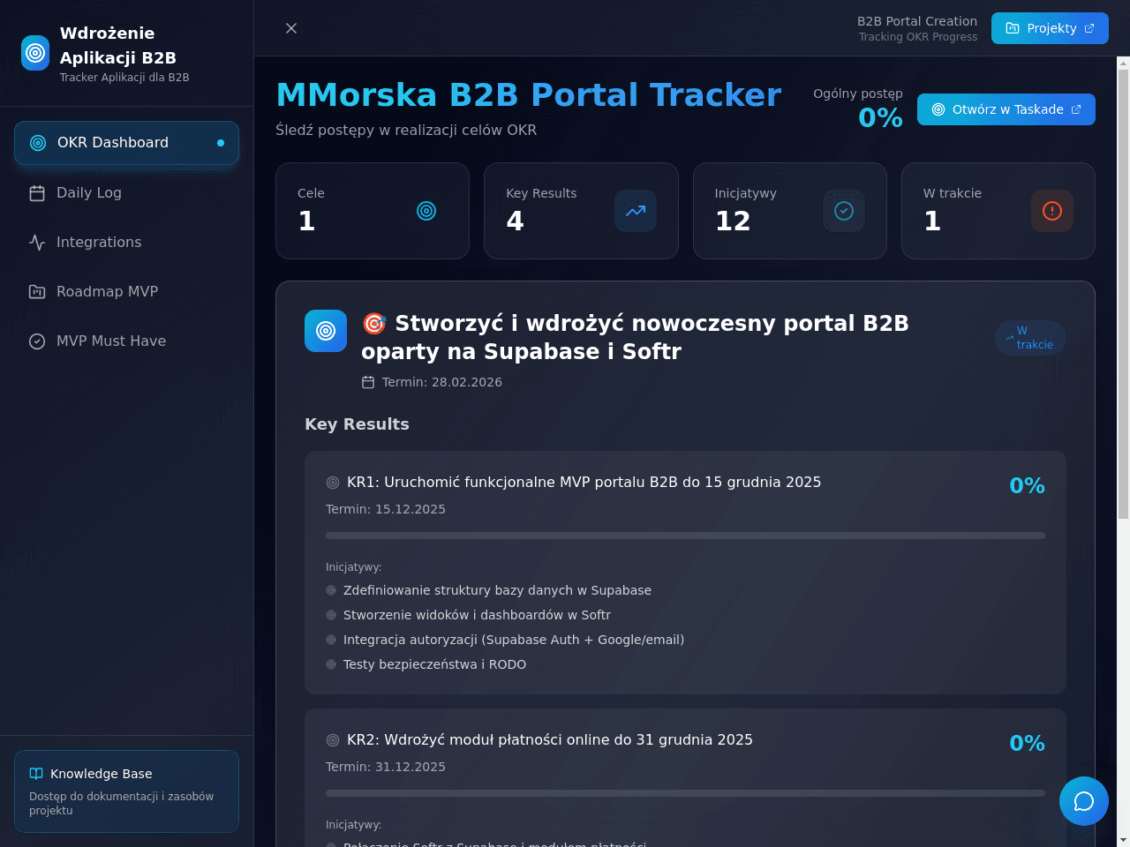The image size is (1130, 847).
Task: Click the external-link icon on Projekty button
Action: point(1089,28)
